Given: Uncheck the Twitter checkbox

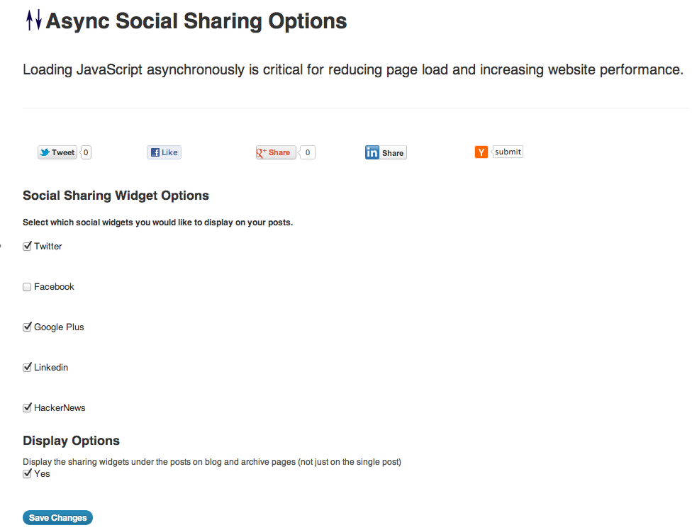Looking at the screenshot, I should [x=27, y=246].
